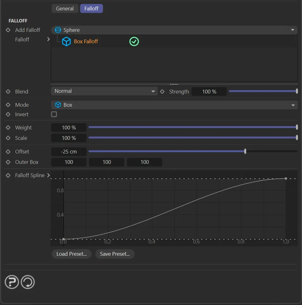
Task: Click the keyframe diamond beside Weight
Action: pos(8,128)
